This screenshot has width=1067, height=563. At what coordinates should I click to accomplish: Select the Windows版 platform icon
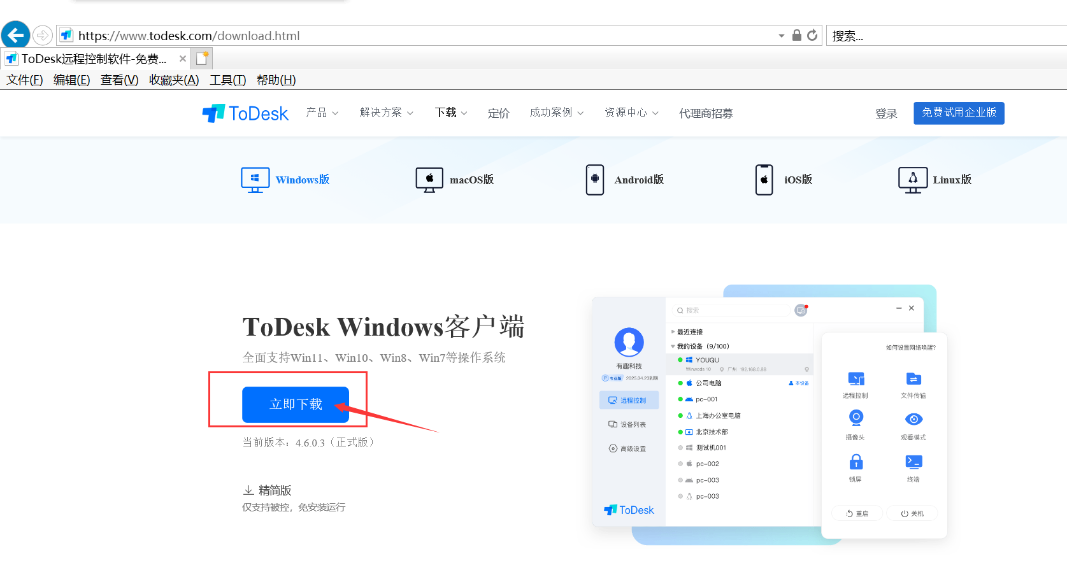[255, 180]
